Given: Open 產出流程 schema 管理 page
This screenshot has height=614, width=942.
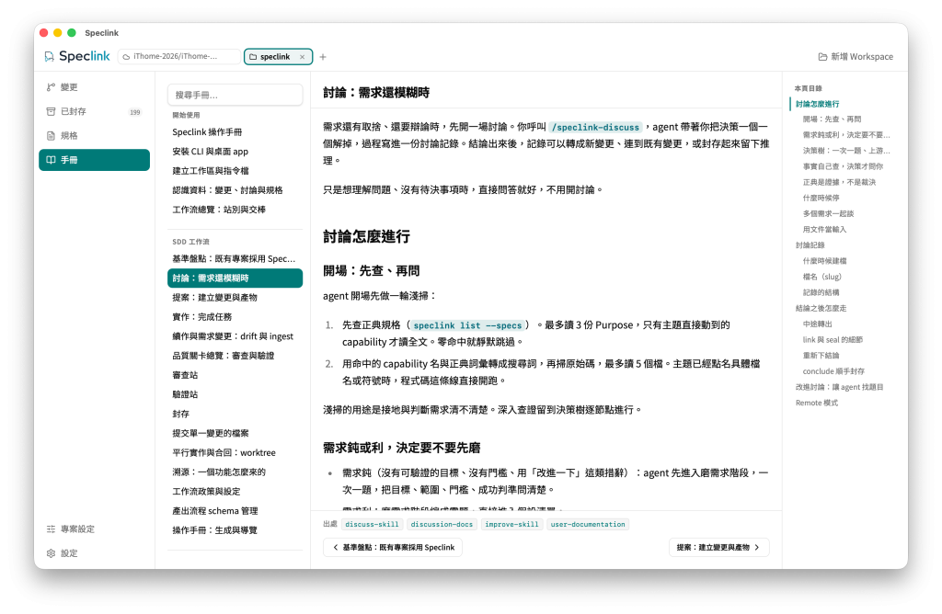Looking at the screenshot, I should click(235, 511).
